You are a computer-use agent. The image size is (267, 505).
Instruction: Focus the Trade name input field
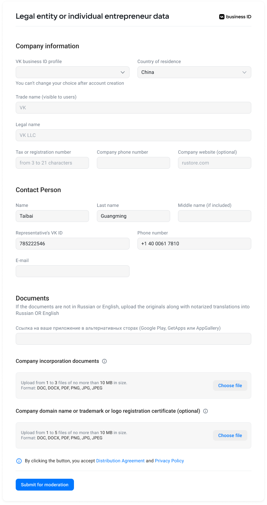[x=133, y=108]
